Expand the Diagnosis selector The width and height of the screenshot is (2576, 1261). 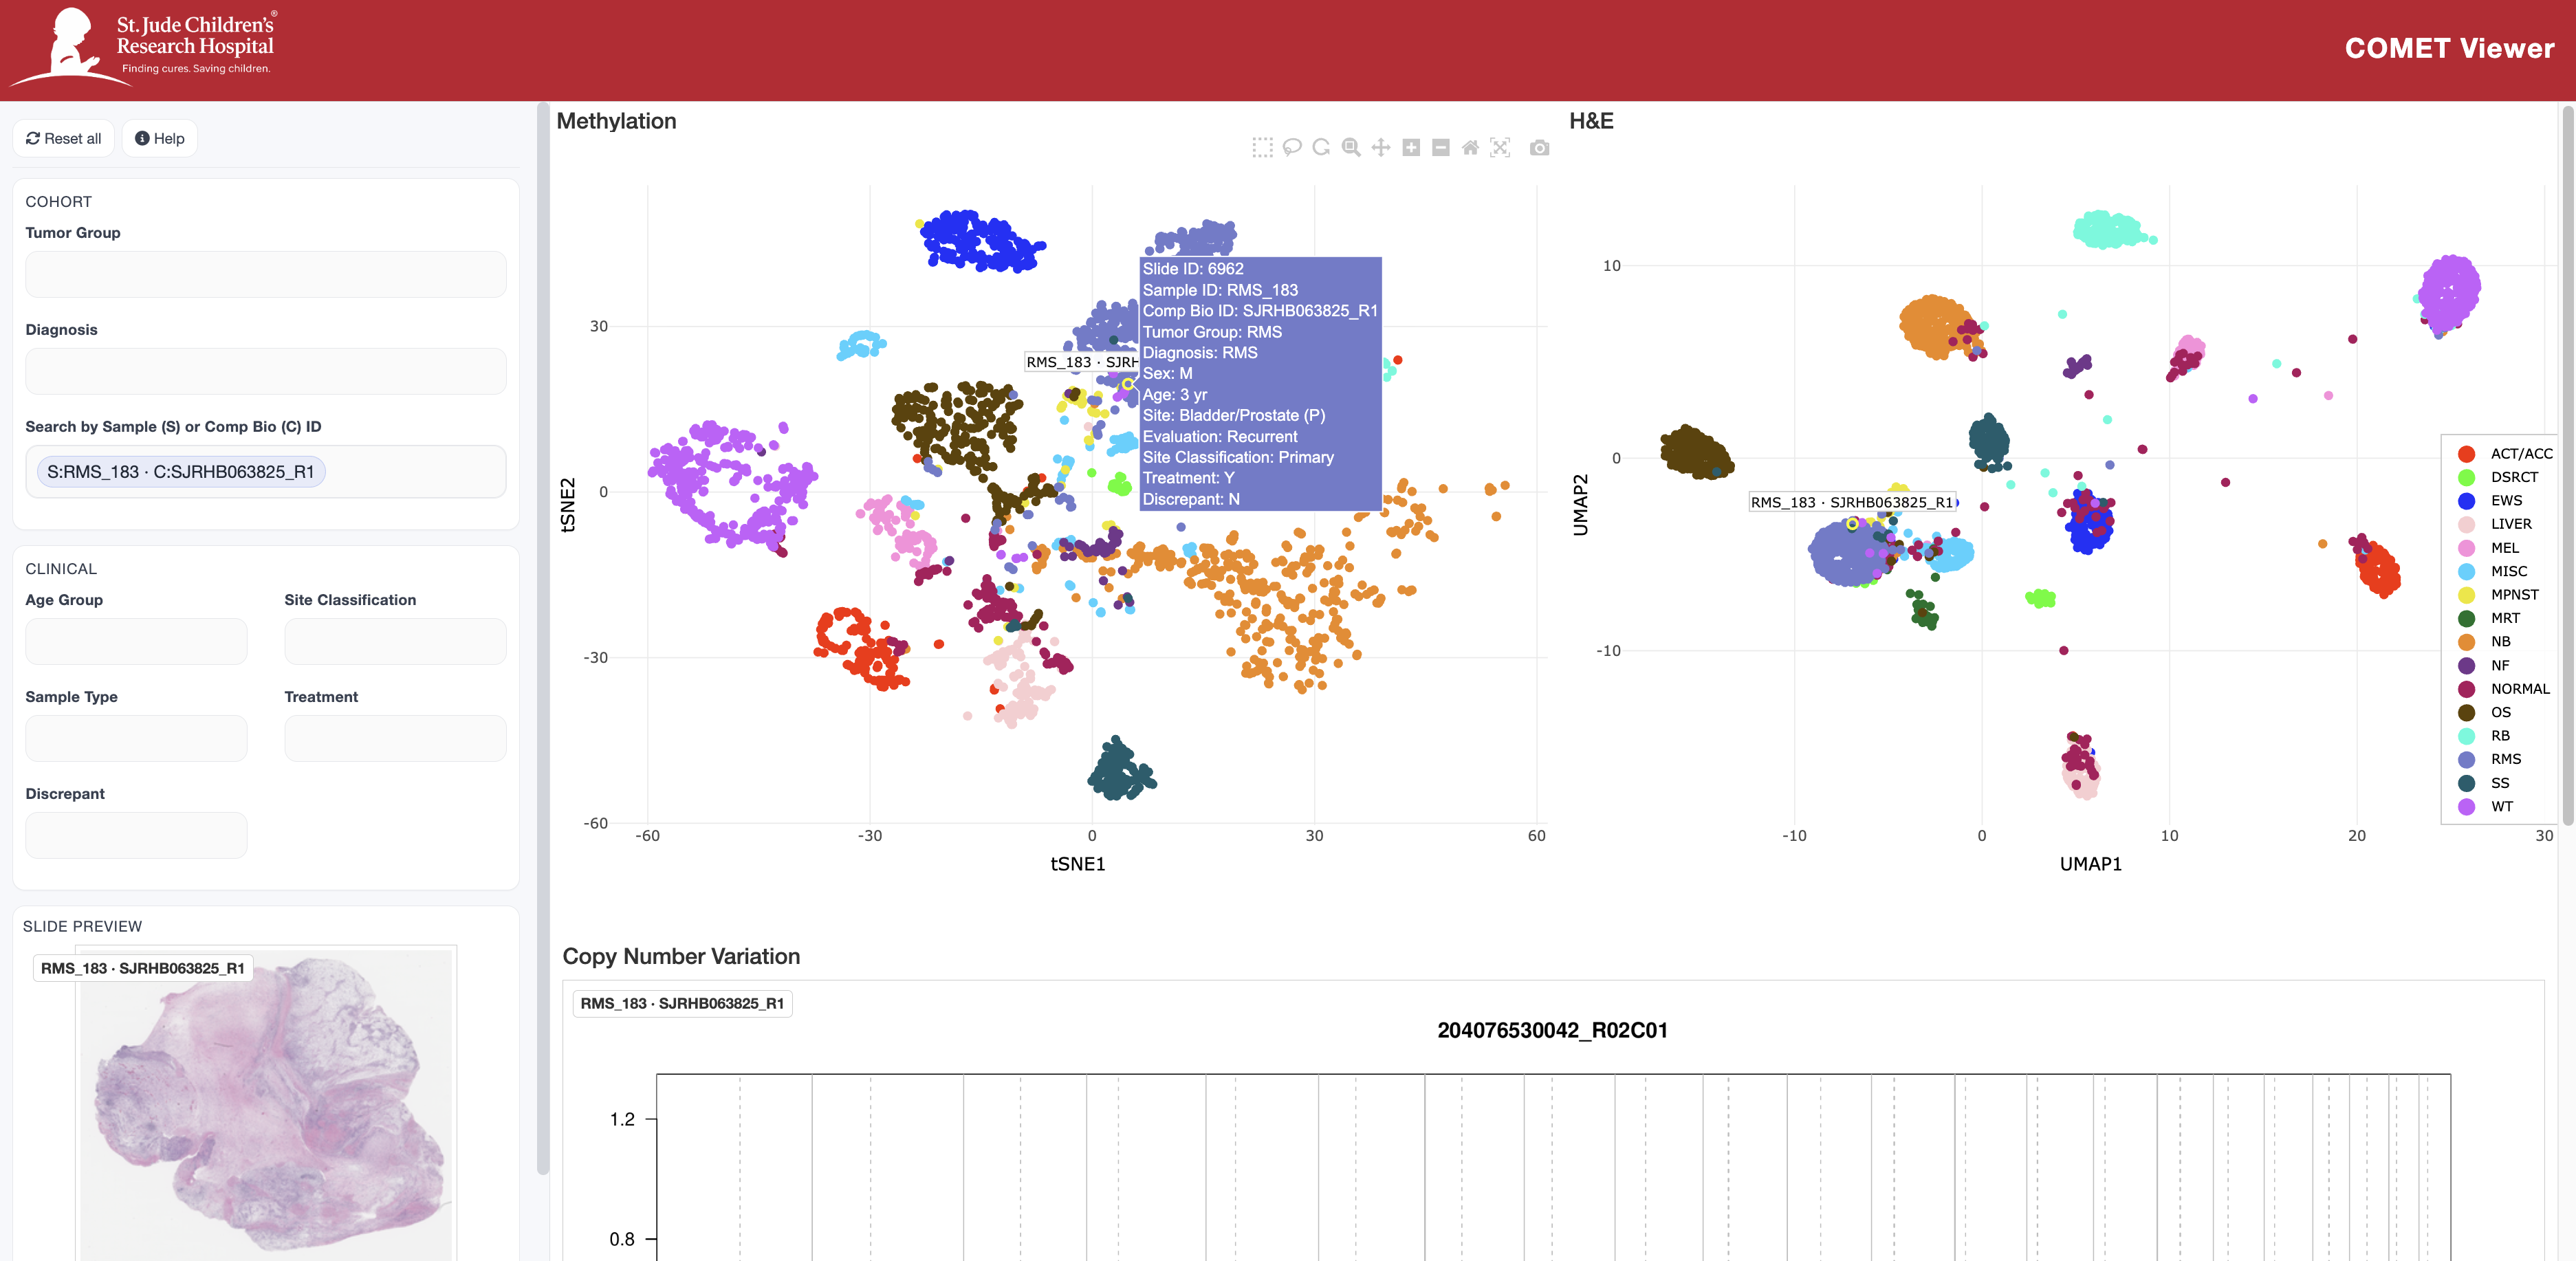[265, 371]
